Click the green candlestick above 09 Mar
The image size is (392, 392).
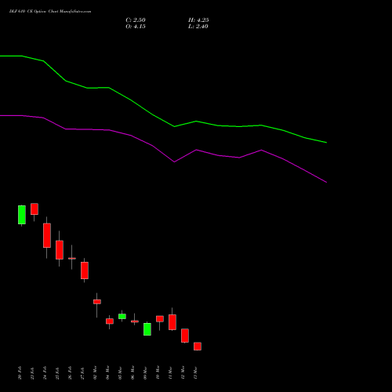tap(147, 329)
